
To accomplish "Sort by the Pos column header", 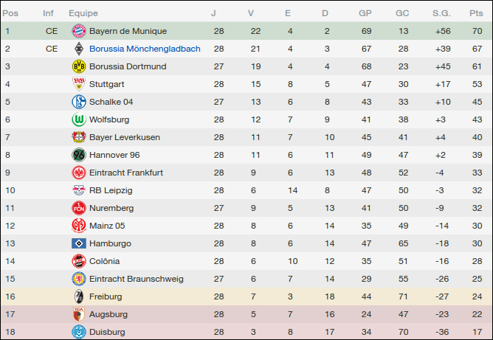I will 10,13.
